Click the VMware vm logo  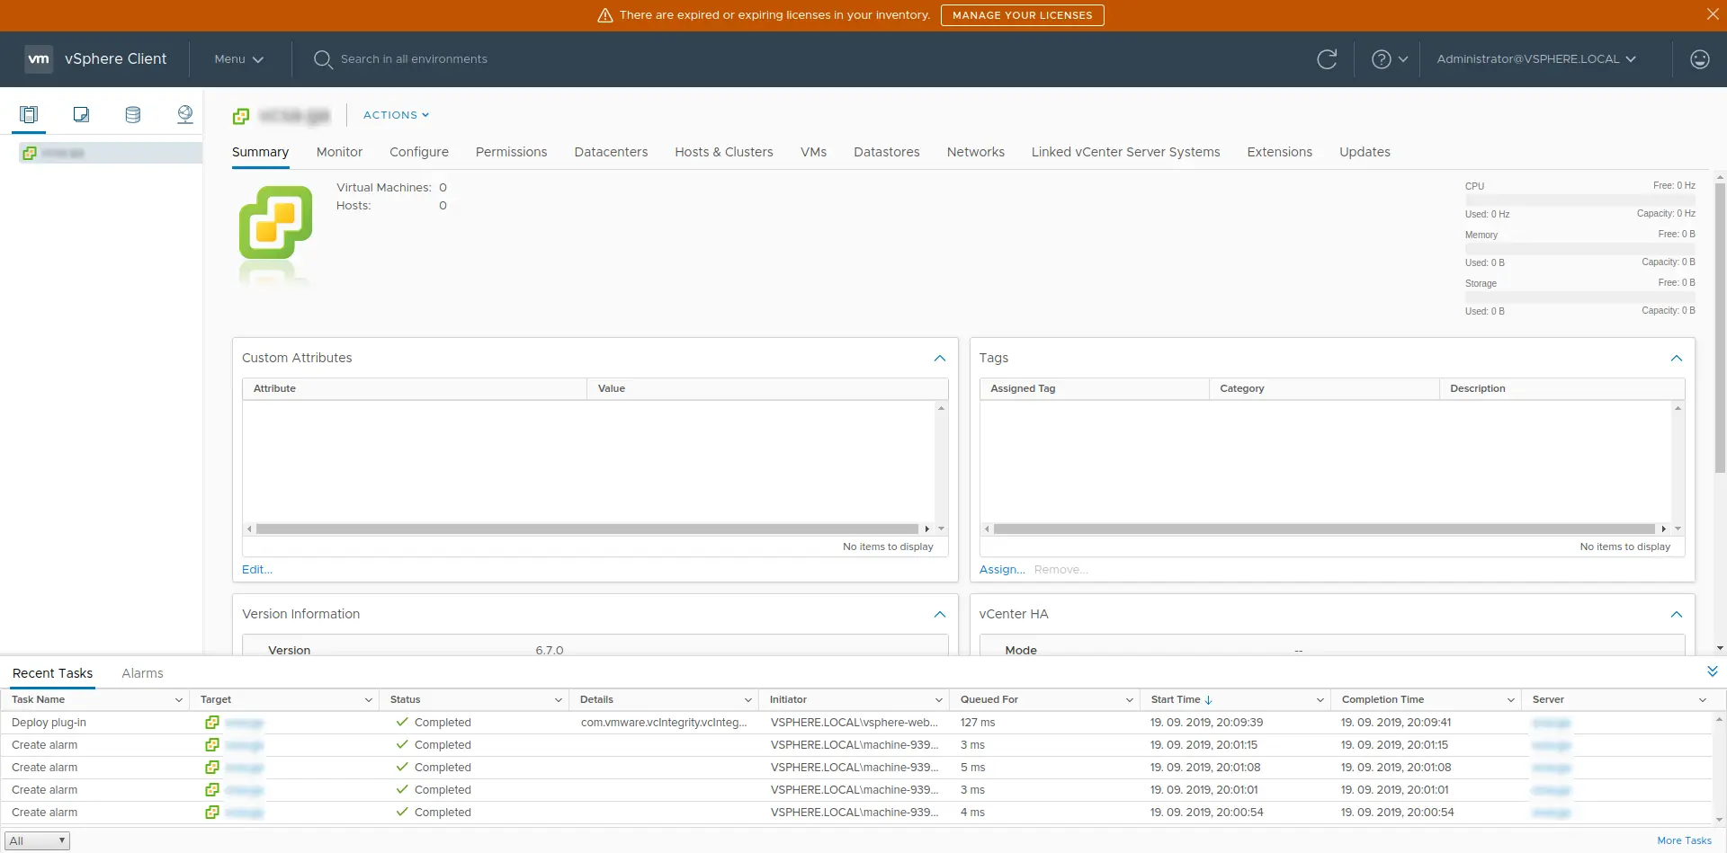click(39, 58)
